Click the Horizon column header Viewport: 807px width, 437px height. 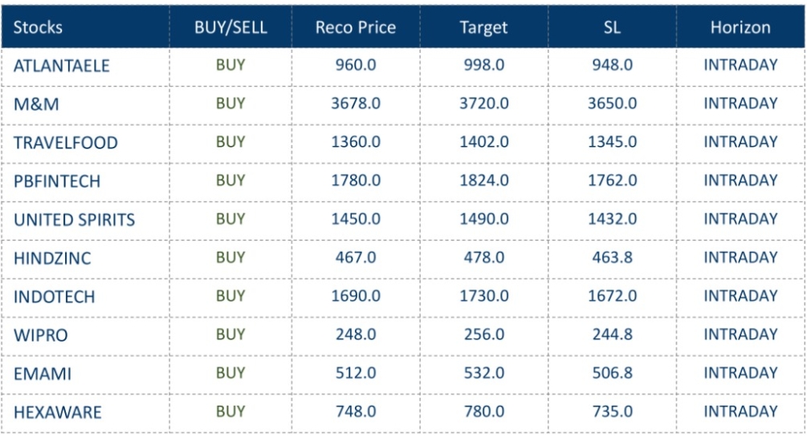click(x=740, y=27)
